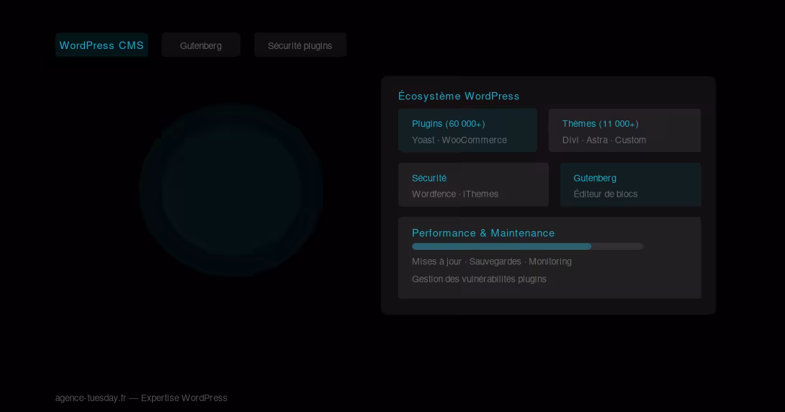785x412 pixels.
Task: Open the Plugins (60 000+) card title
Action: [448, 124]
